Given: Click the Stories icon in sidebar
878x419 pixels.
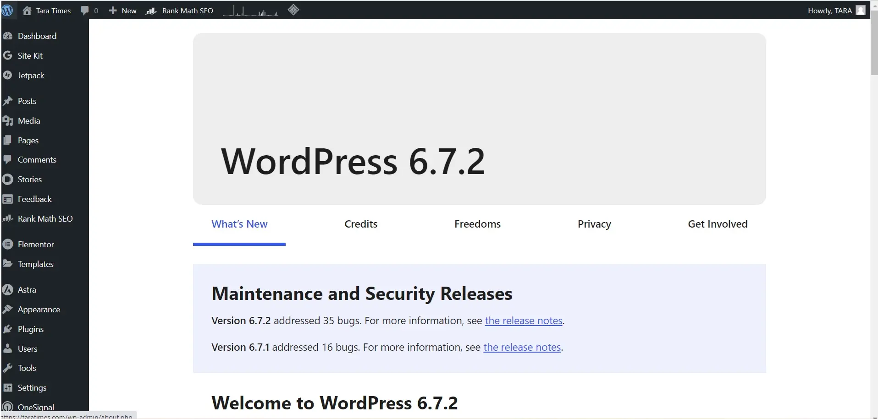Looking at the screenshot, I should click(8, 179).
